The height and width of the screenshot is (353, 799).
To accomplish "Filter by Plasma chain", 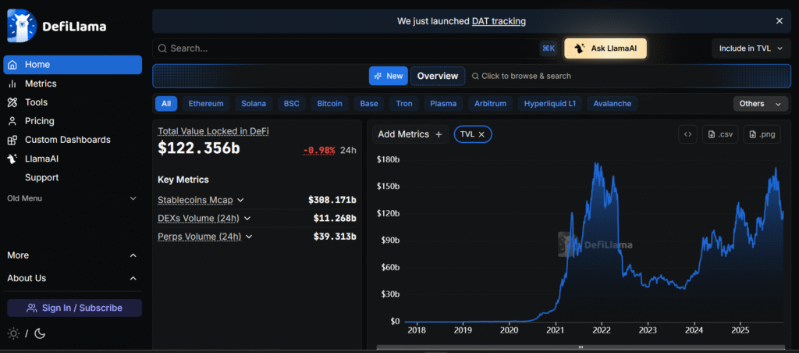I will [443, 104].
